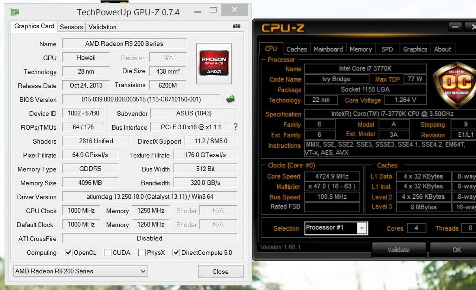
Task: Click the Bus Width value 512 Bit
Action: (x=205, y=169)
